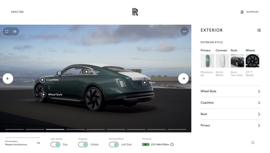The image size is (270, 153).
Task: Click the video camera icon in the viewer
Action: [x=15, y=31]
